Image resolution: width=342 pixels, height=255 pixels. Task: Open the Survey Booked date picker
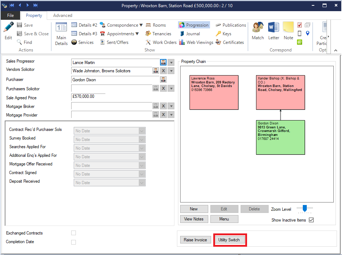point(142,140)
